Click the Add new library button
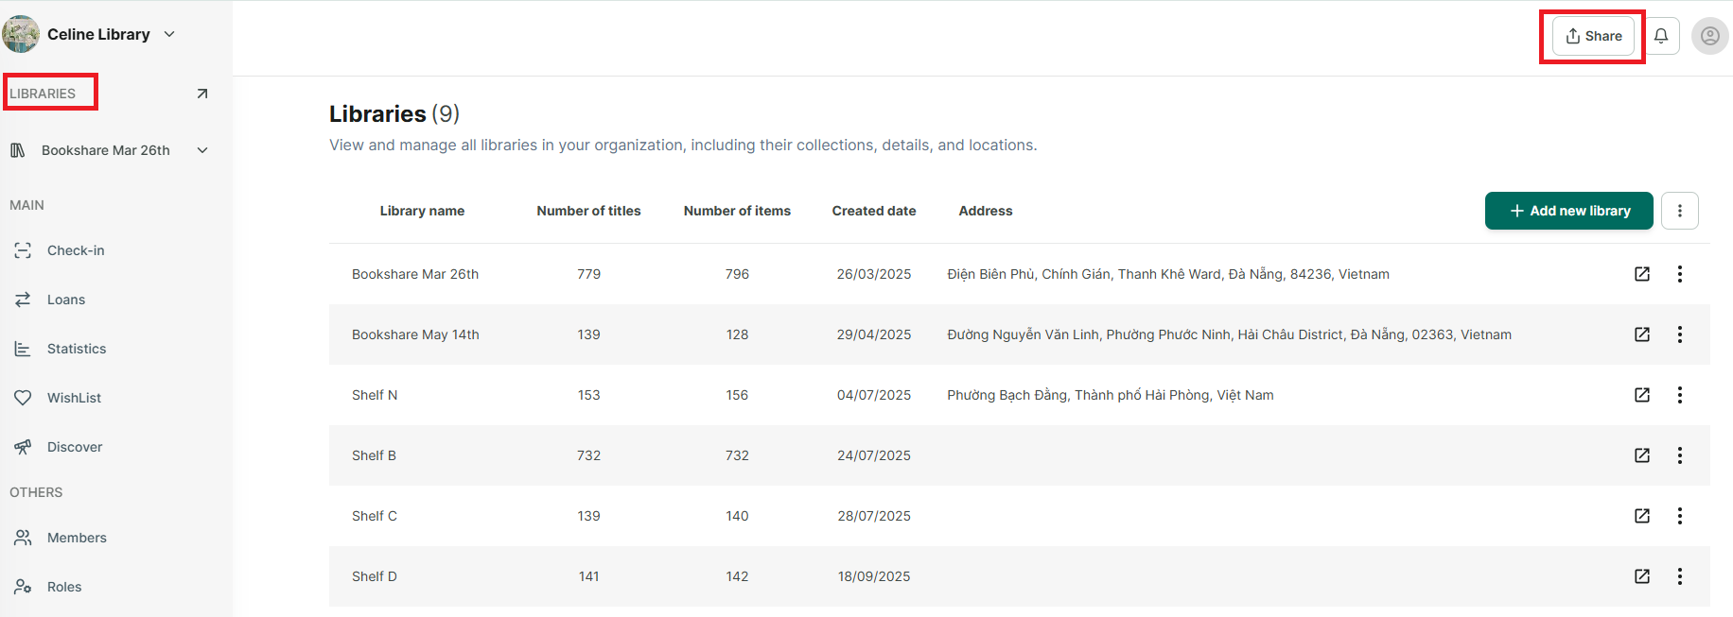 (1569, 211)
